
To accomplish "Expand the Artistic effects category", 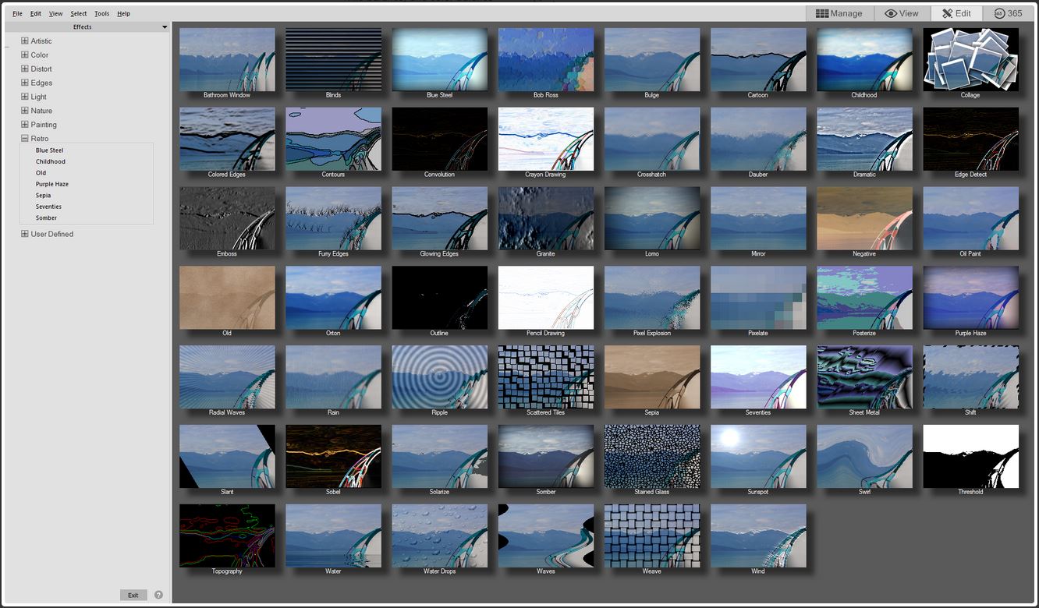I will (25, 41).
